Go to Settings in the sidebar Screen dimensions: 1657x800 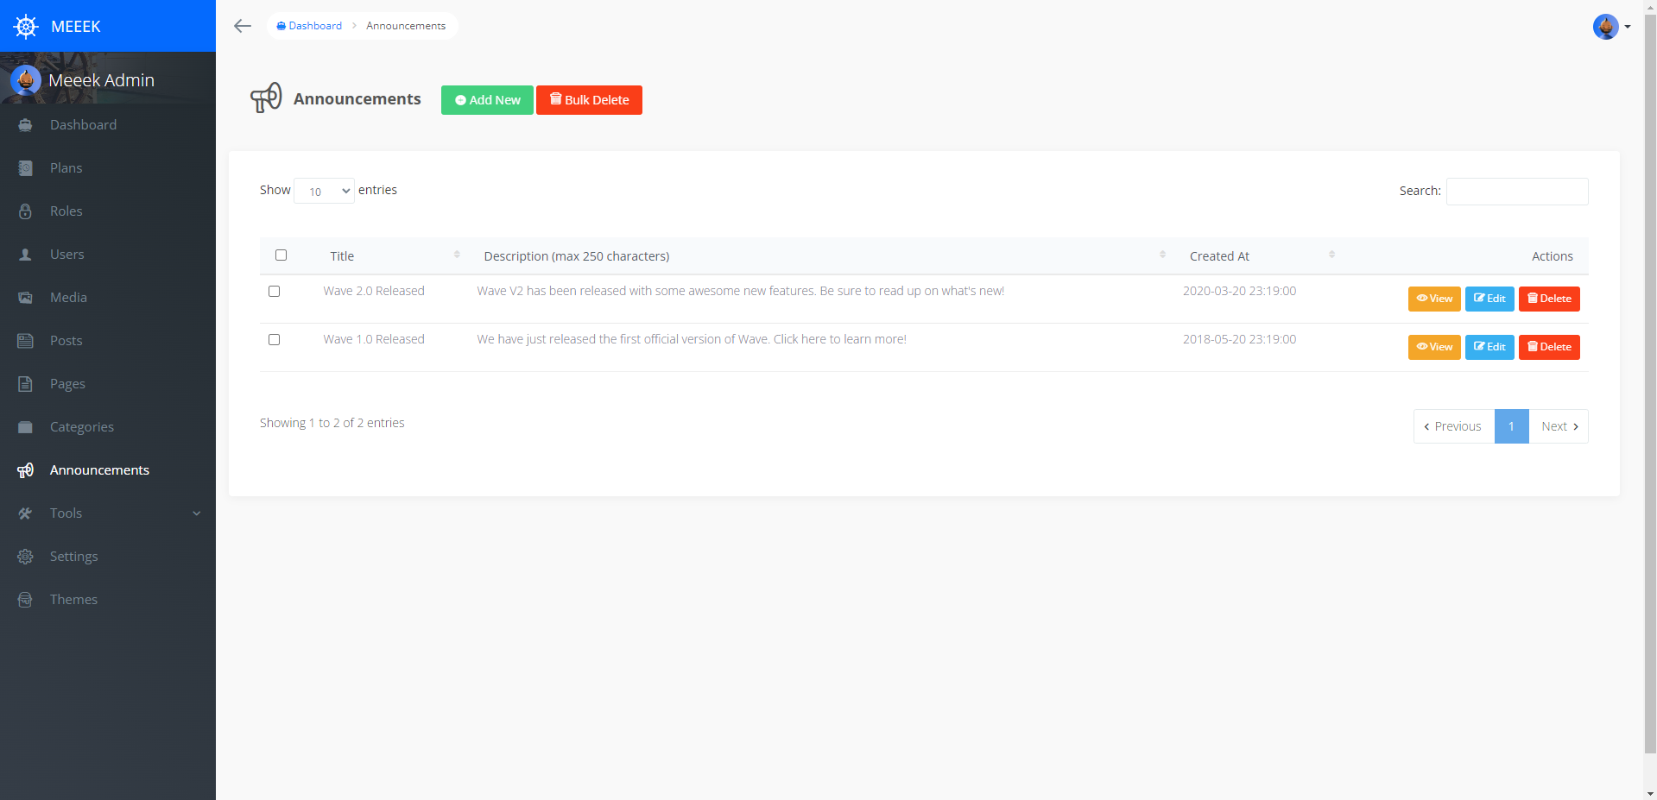[x=73, y=556]
